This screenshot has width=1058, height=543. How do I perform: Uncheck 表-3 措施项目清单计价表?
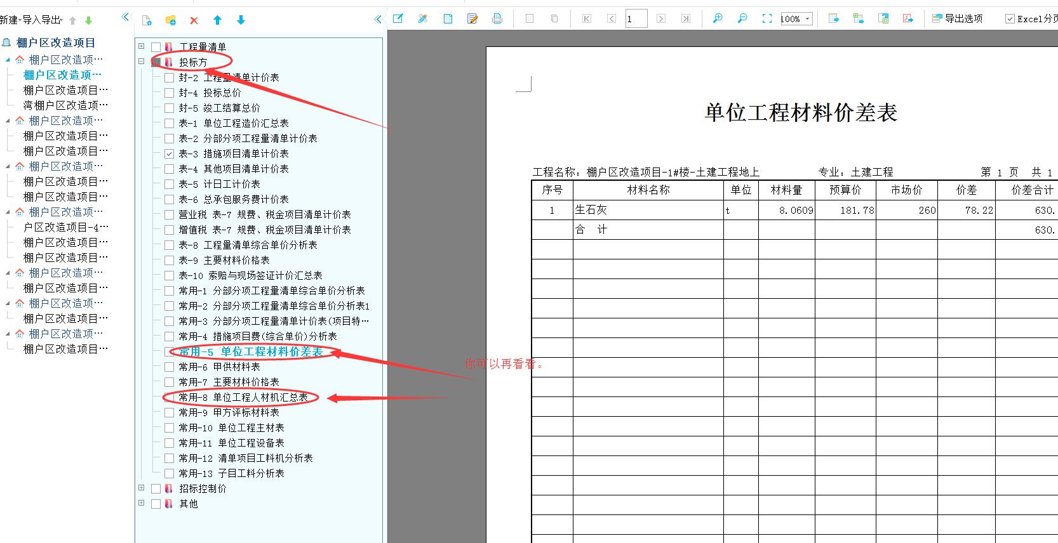coord(169,154)
